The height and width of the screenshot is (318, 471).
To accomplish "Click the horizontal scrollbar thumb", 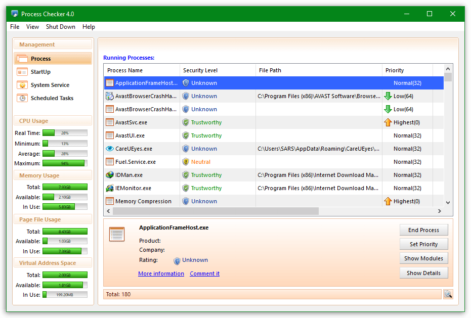I will tap(216, 211).
